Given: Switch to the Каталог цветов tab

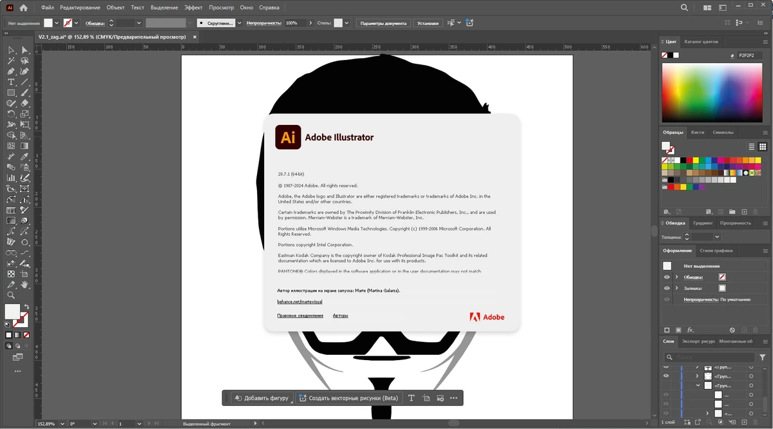Looking at the screenshot, I should tap(701, 41).
